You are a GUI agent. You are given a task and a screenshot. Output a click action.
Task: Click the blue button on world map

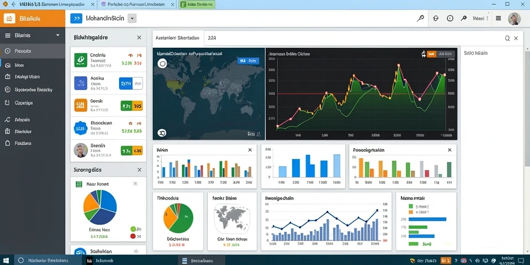[x=248, y=61]
